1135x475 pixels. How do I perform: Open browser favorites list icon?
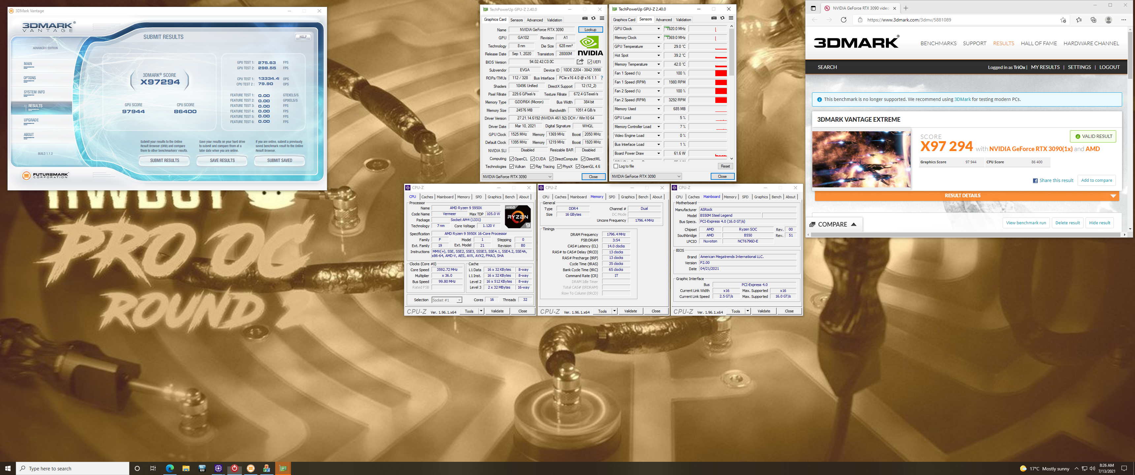pos(1079,20)
